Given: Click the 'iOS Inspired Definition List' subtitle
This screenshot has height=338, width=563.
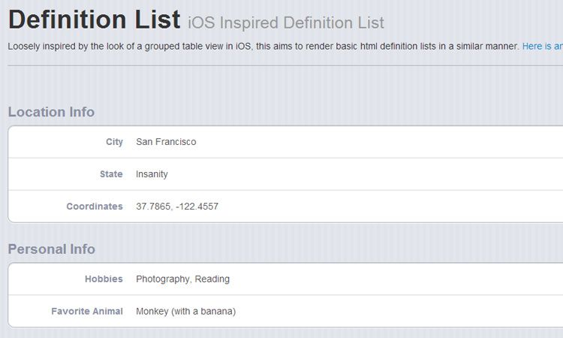Looking at the screenshot, I should tap(285, 23).
